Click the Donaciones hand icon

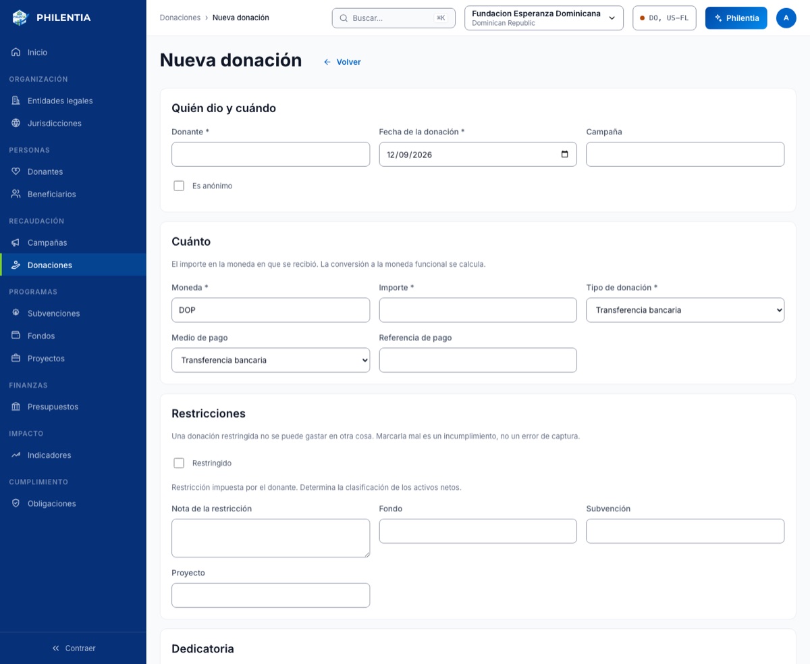tap(16, 265)
